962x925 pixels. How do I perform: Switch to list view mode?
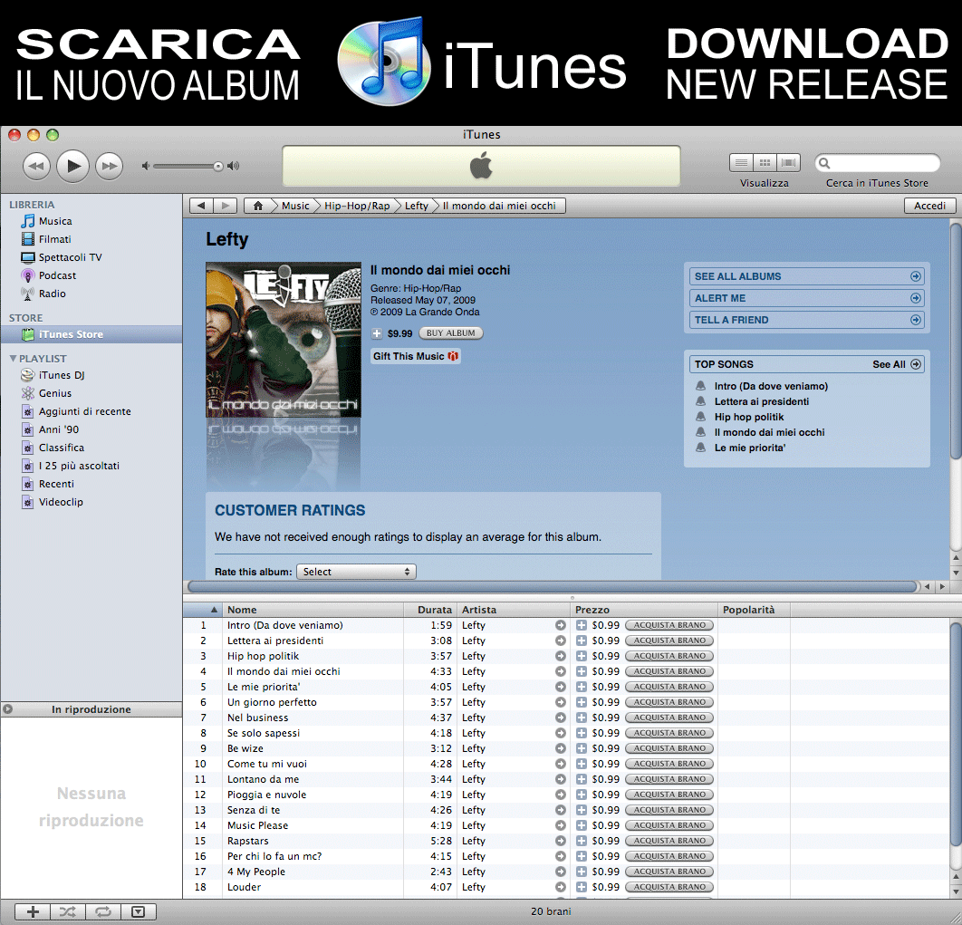tap(741, 163)
